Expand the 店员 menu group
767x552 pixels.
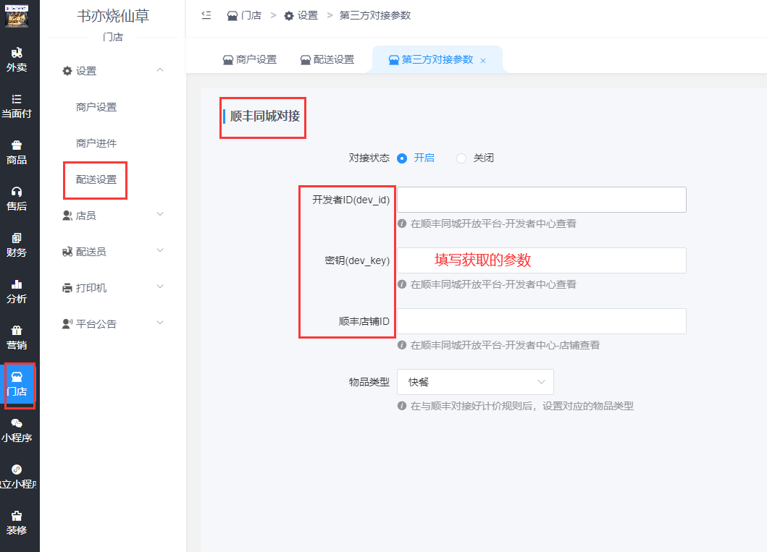pos(113,216)
